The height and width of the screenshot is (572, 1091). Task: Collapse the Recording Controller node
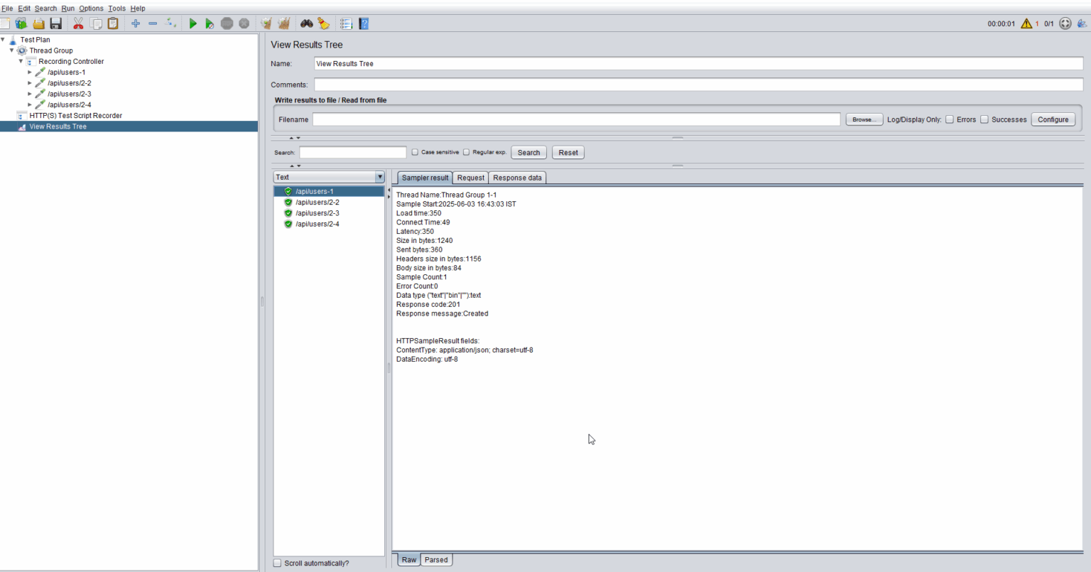point(21,61)
